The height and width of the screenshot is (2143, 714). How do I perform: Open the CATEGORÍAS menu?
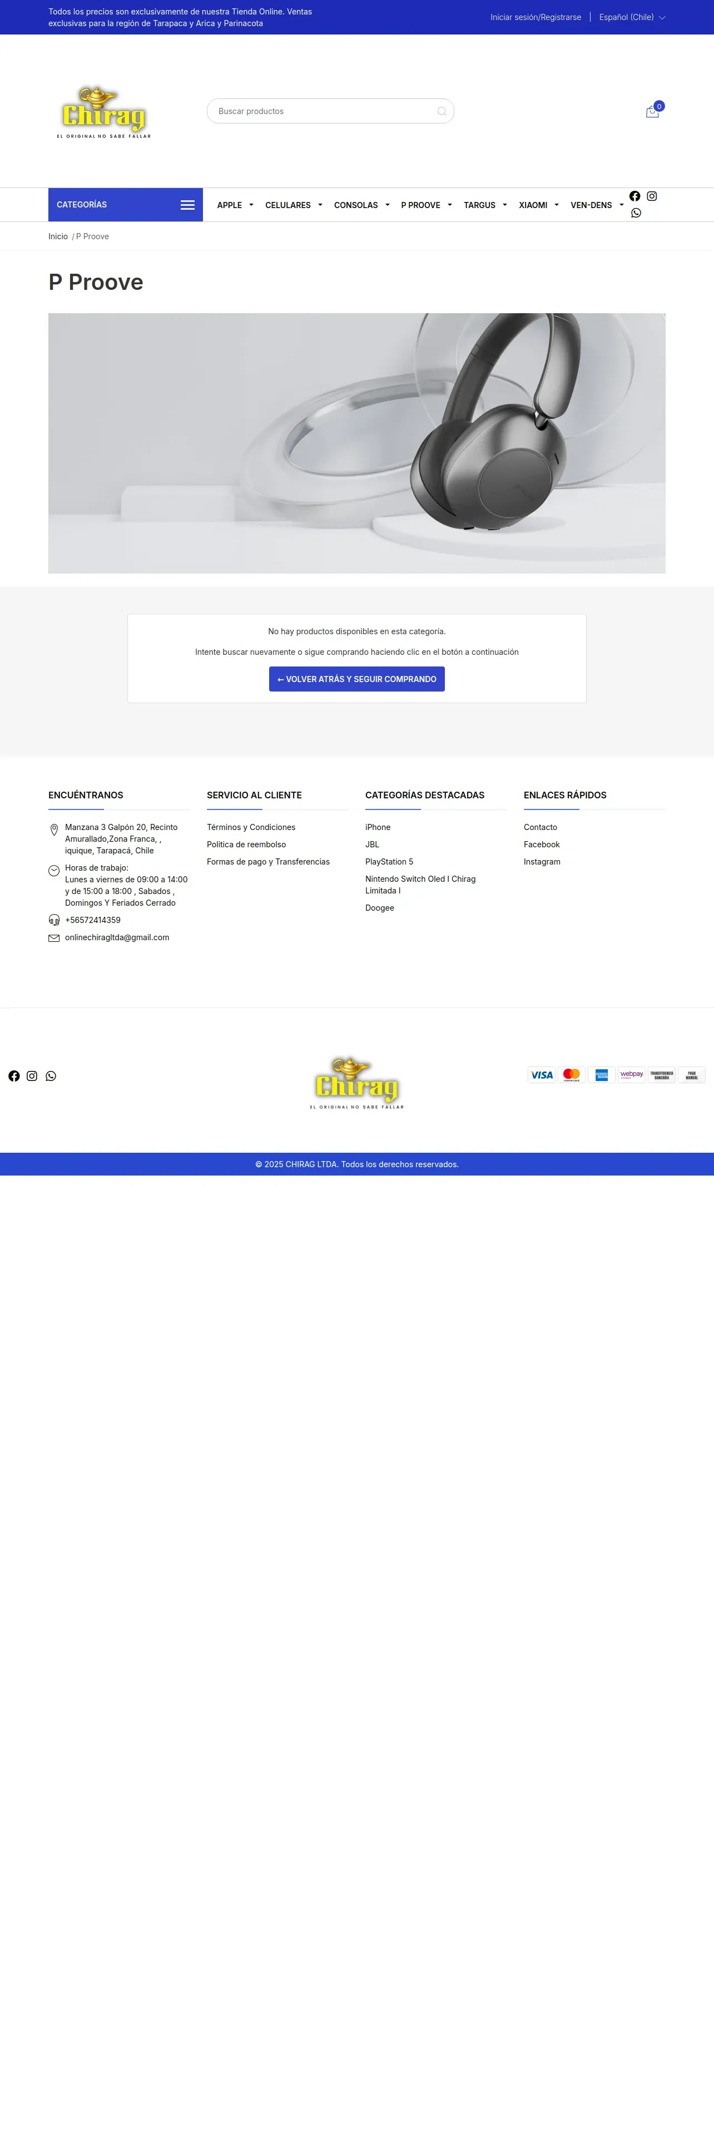126,205
